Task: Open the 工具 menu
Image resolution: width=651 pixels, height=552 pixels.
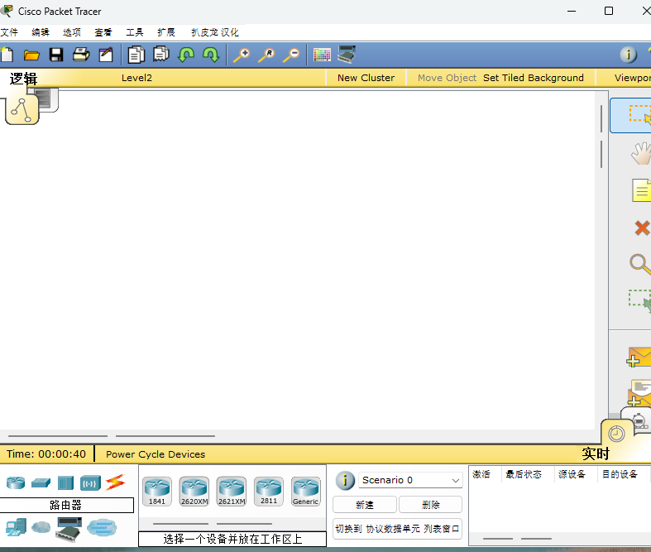Action: coord(135,32)
